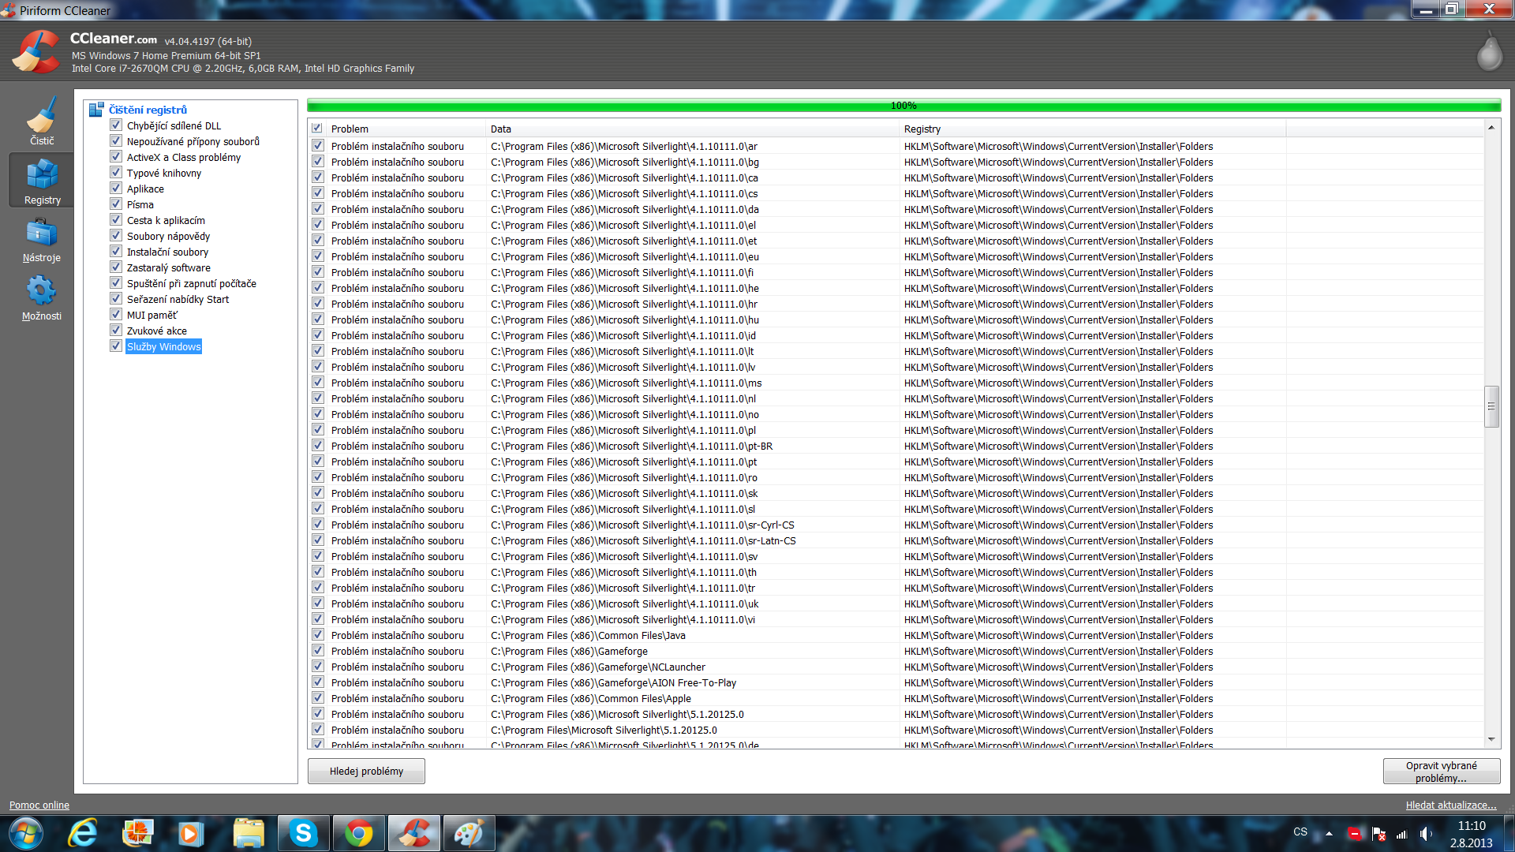Uncheck Typové knihovny option
This screenshot has height=852, width=1515.
[x=116, y=173]
